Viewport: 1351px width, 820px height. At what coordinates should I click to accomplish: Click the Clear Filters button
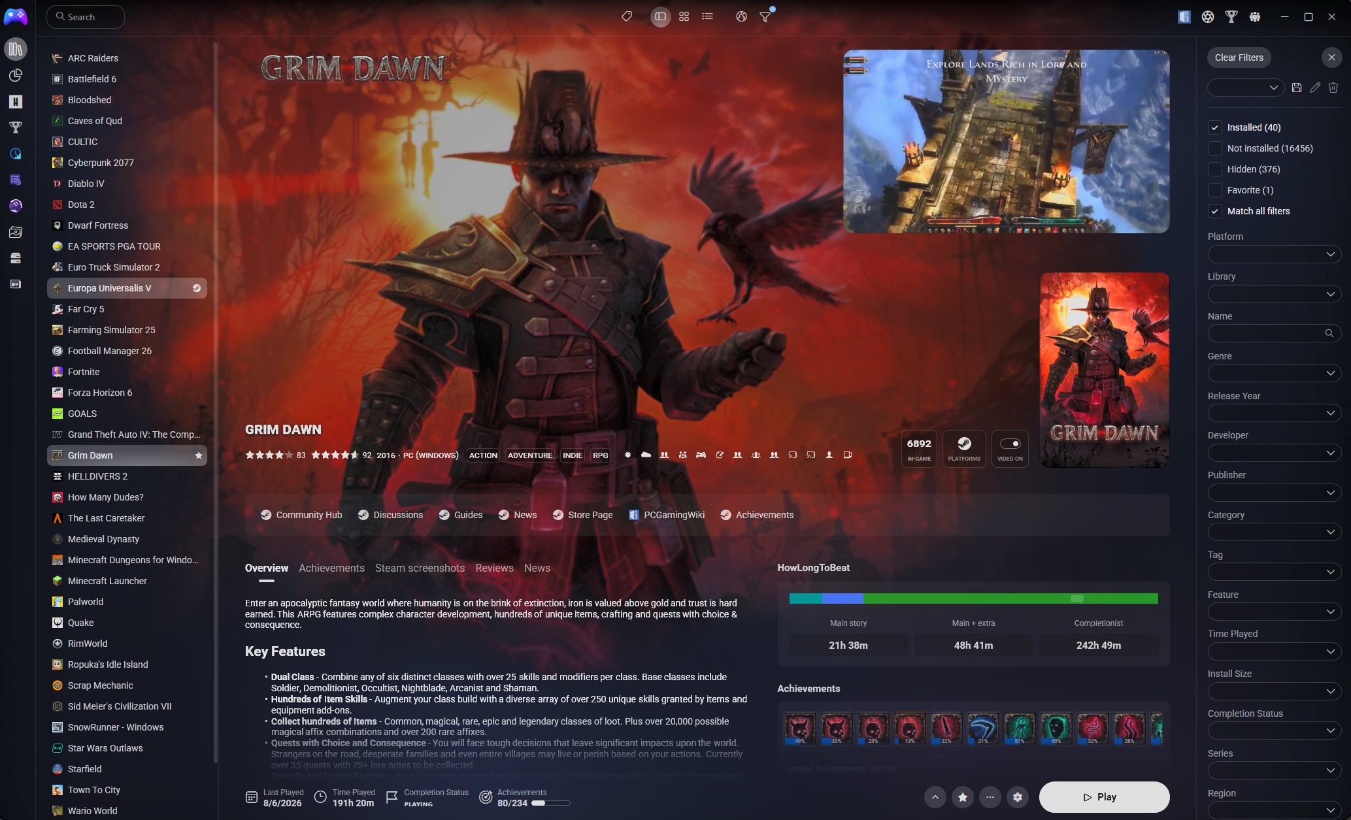[1239, 57]
